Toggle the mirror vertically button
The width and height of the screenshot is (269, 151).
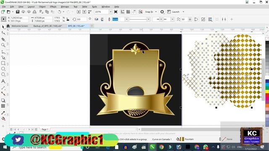point(102,19)
